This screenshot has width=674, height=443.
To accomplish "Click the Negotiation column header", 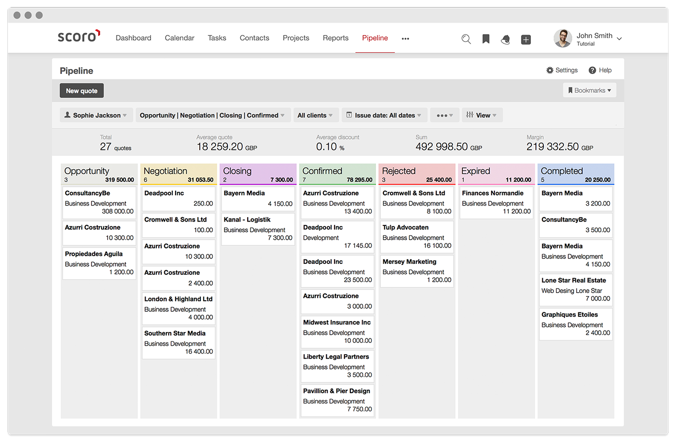I will [x=179, y=174].
